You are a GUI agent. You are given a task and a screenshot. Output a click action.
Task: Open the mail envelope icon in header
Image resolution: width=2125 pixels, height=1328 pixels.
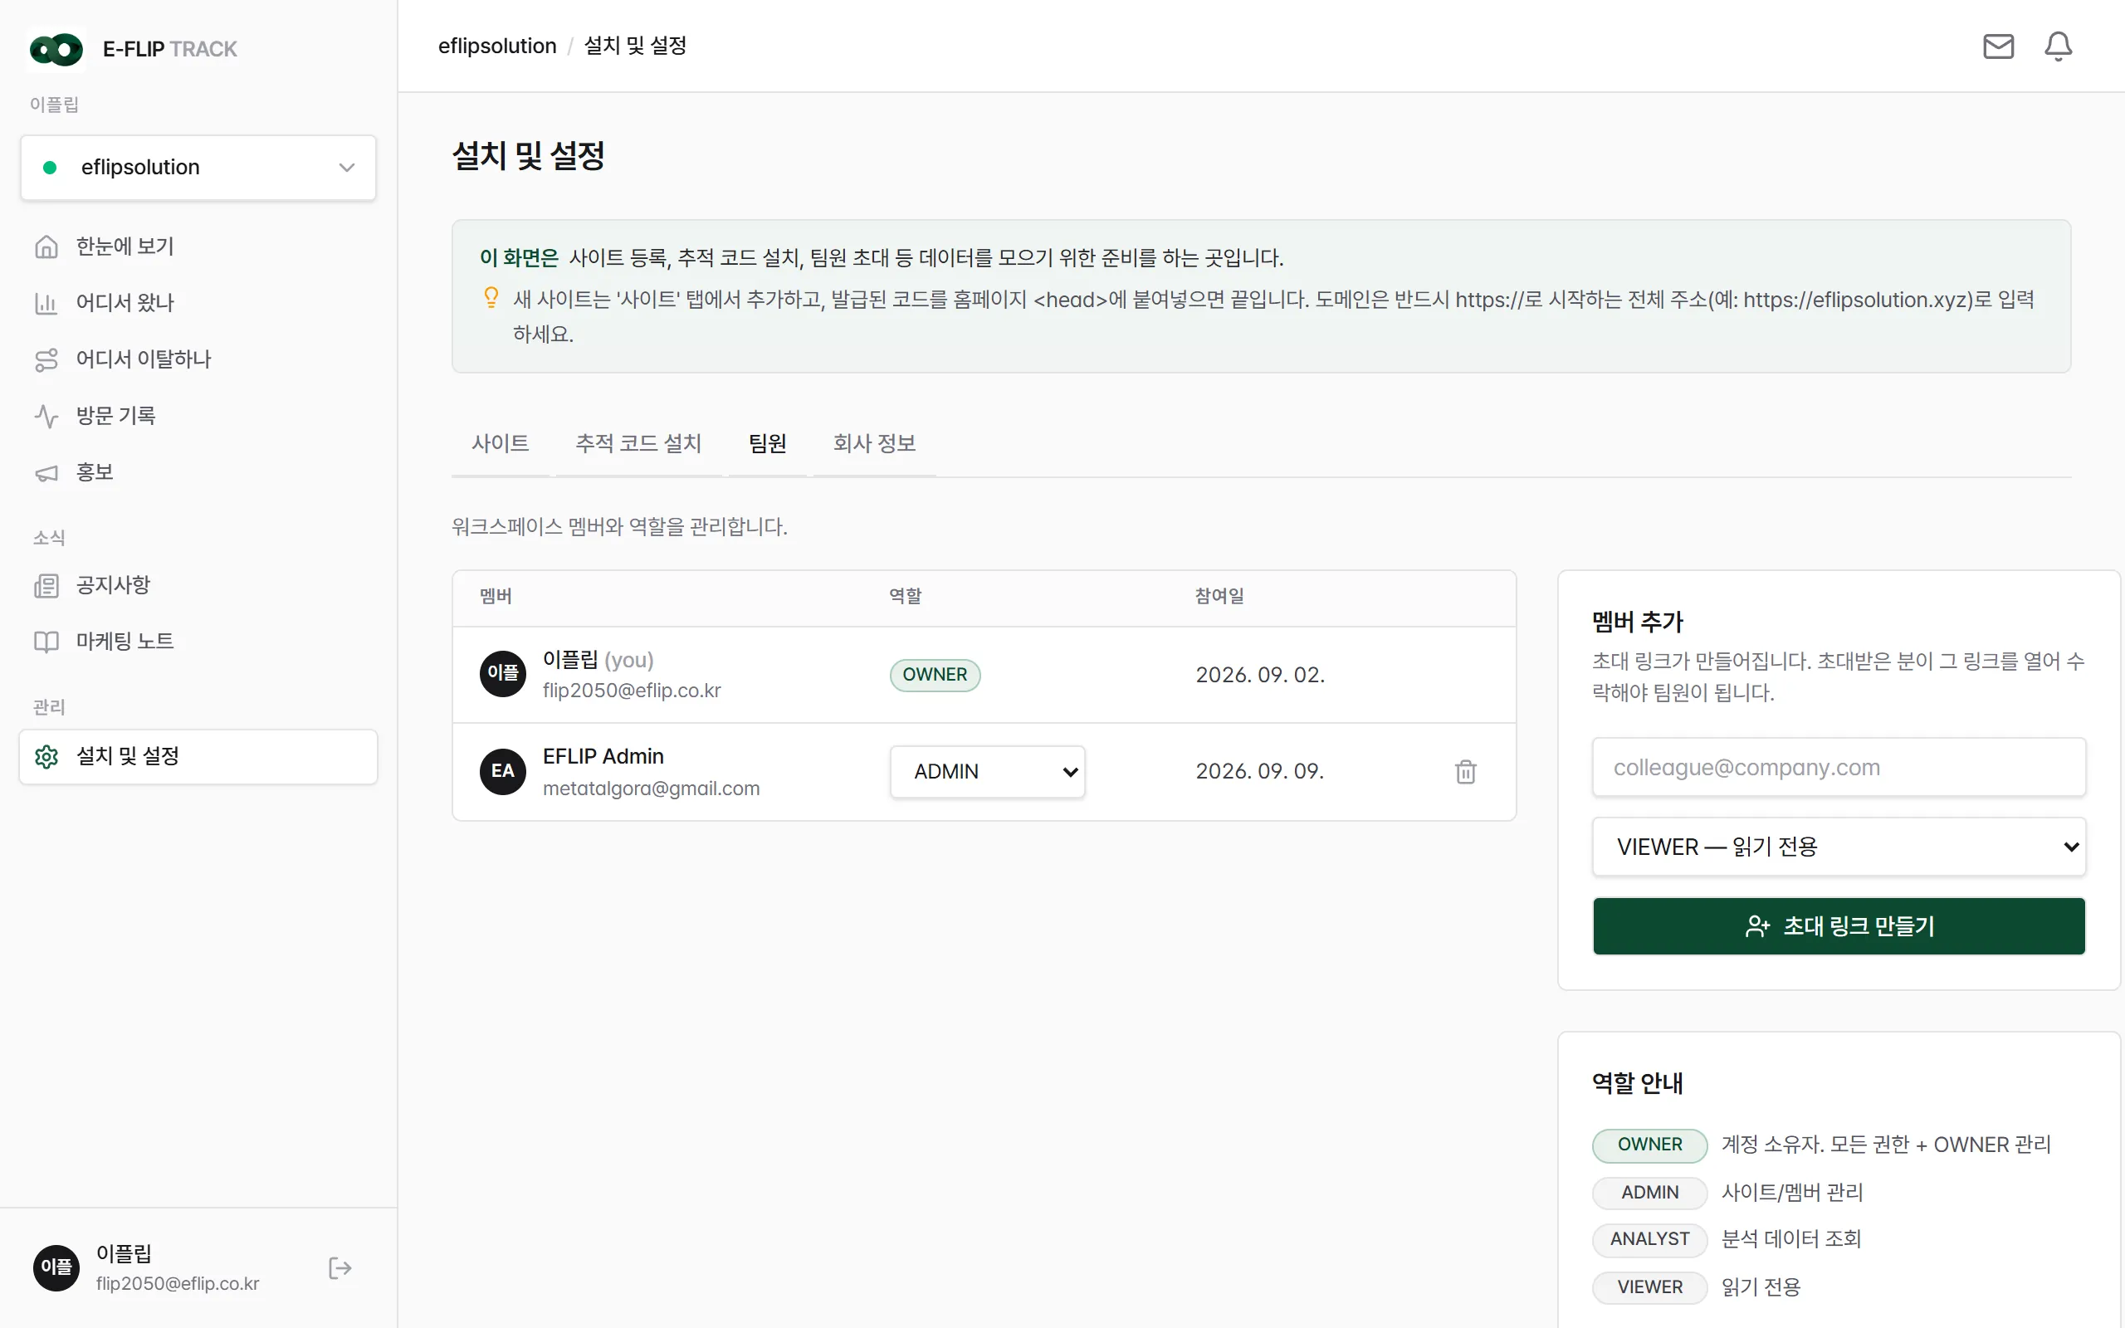point(1998,46)
